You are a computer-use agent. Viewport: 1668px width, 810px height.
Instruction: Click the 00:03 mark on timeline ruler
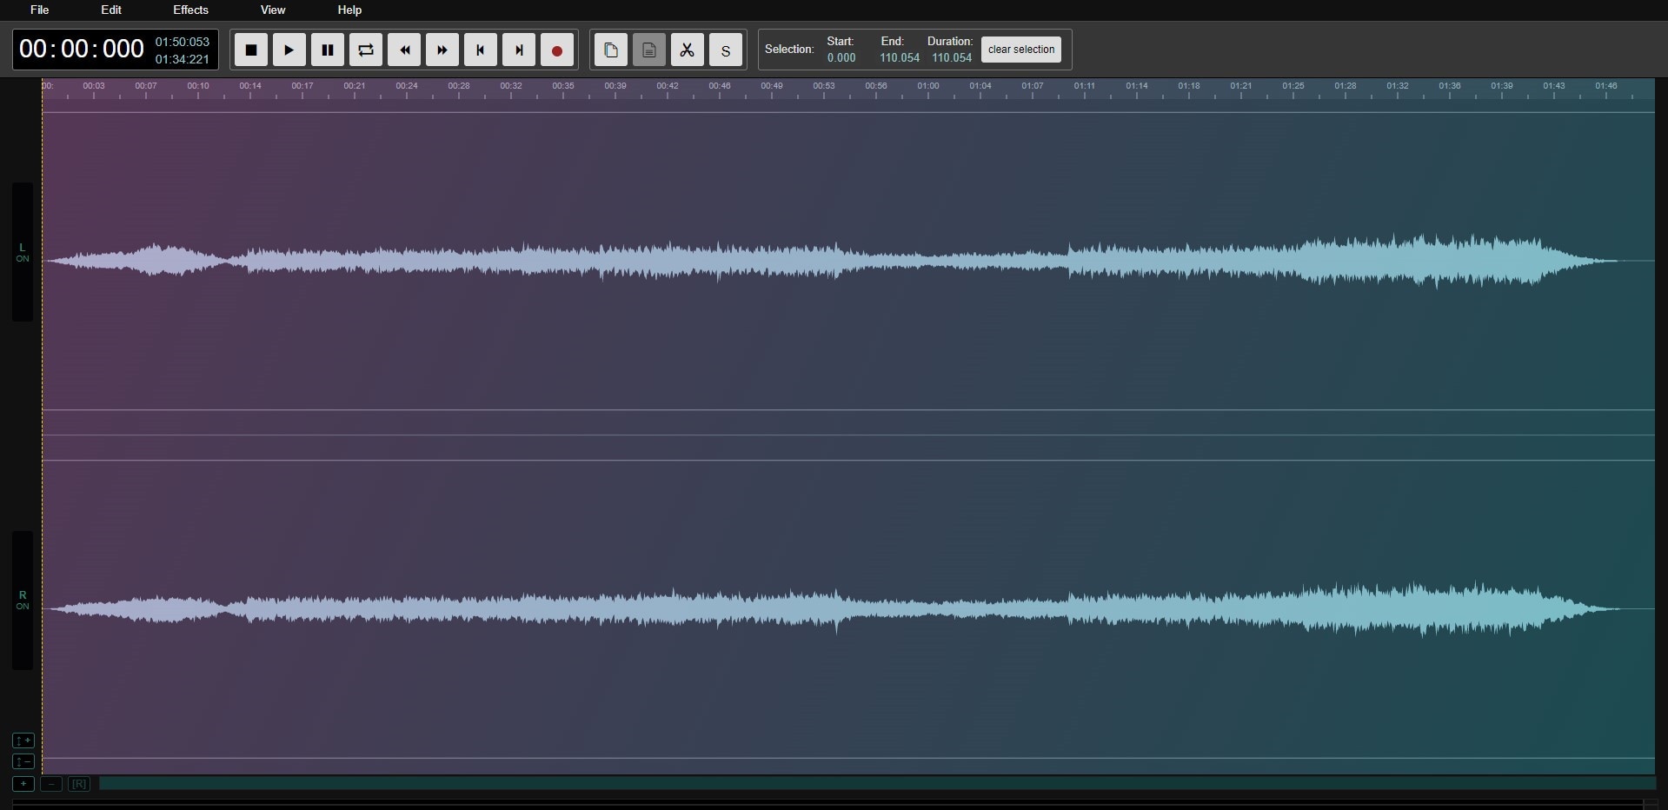pos(94,86)
